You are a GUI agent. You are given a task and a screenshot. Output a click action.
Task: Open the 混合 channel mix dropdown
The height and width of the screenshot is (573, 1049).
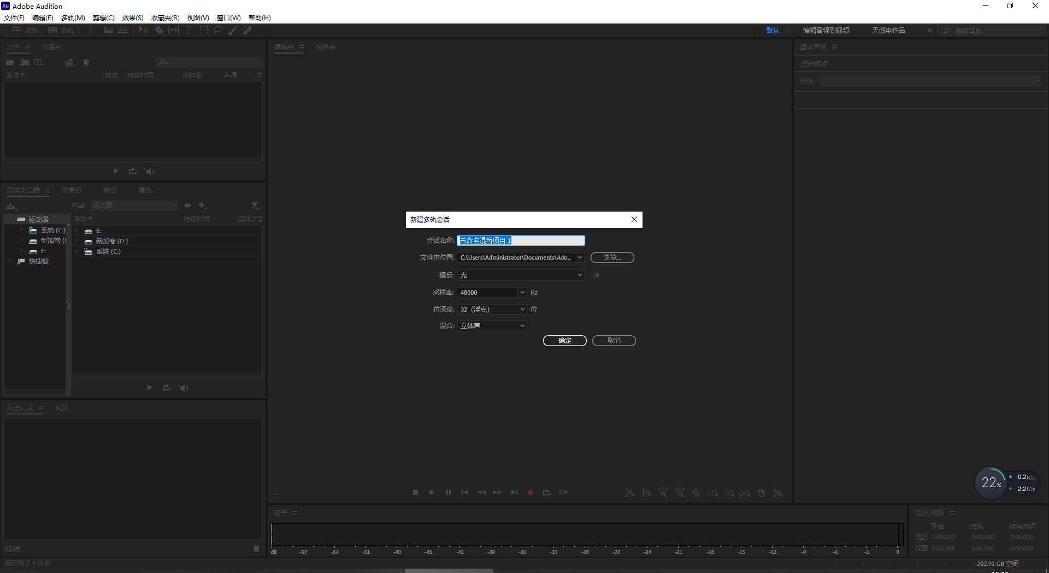tap(522, 325)
